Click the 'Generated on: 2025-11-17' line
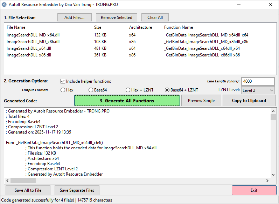 click(x=39, y=132)
